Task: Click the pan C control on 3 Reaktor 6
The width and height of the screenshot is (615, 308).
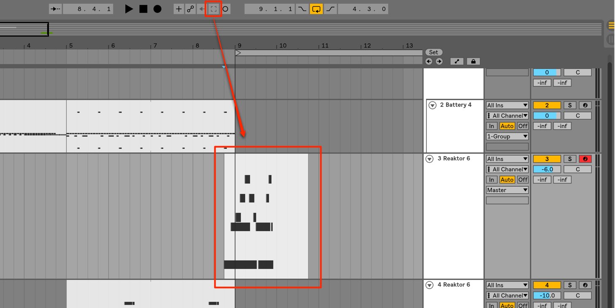Action: coord(577,169)
